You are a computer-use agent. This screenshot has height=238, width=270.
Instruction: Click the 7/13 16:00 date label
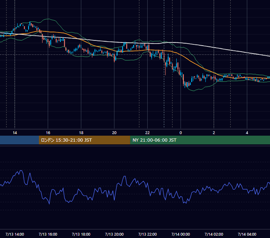tap(48, 234)
